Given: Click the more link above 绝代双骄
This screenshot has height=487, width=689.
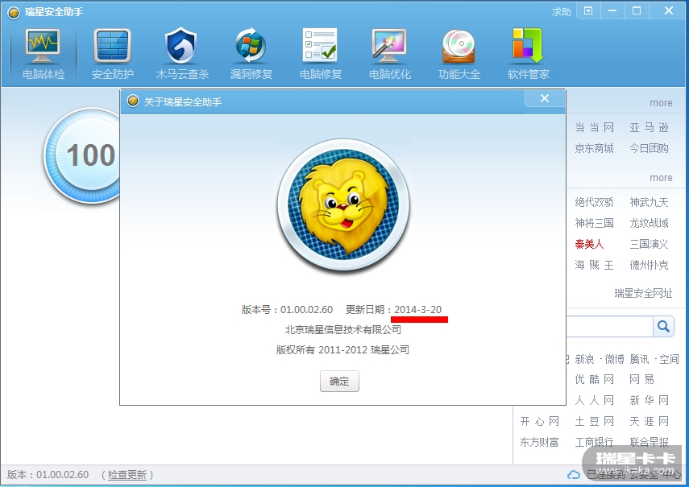Looking at the screenshot, I should coord(661,178).
